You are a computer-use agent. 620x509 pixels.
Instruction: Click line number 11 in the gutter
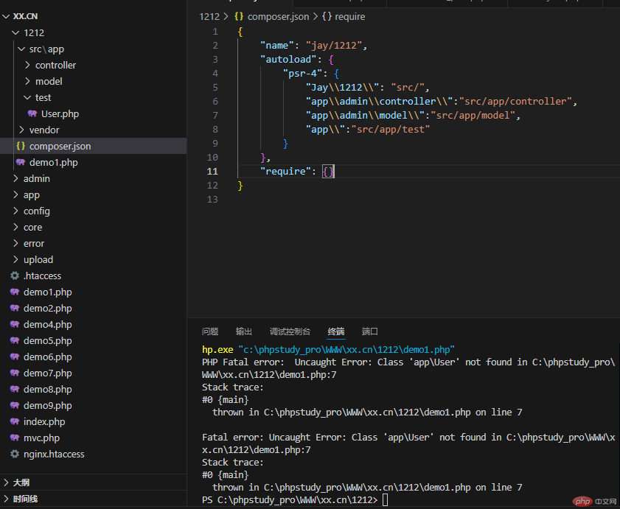click(212, 171)
